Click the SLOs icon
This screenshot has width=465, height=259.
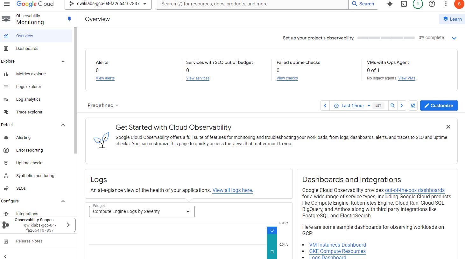(6, 188)
